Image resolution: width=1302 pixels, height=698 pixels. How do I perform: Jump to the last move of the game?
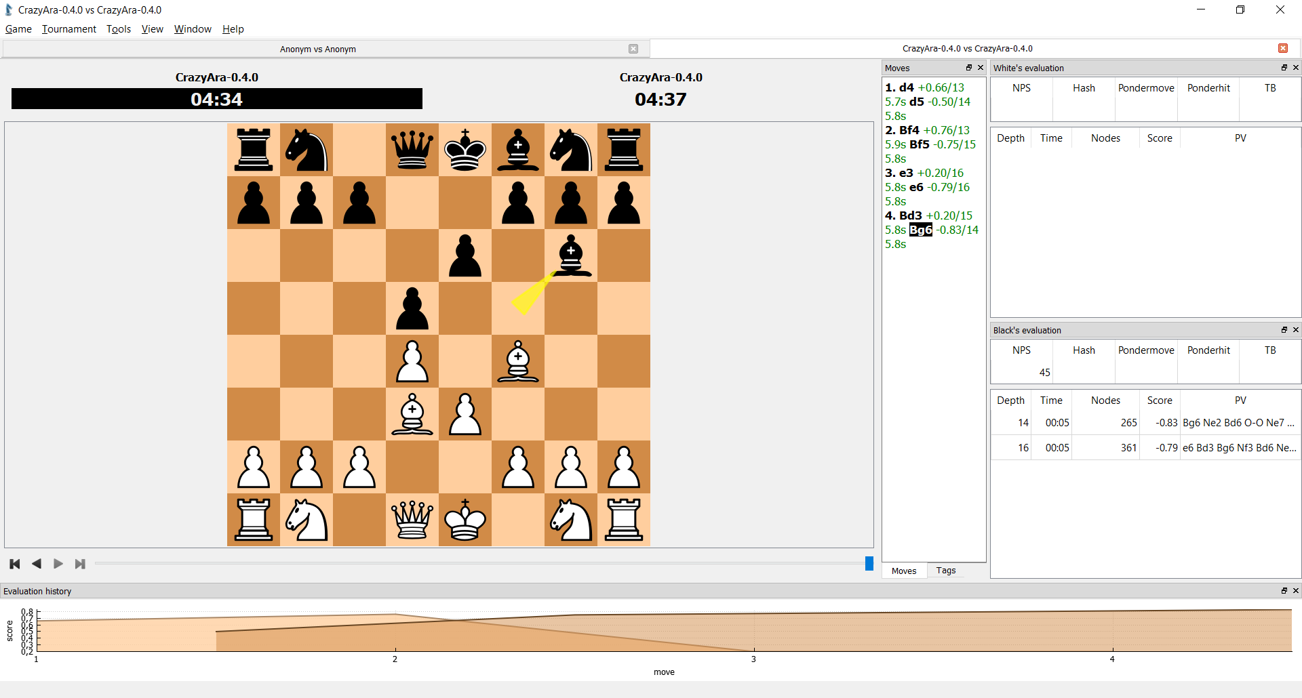80,564
